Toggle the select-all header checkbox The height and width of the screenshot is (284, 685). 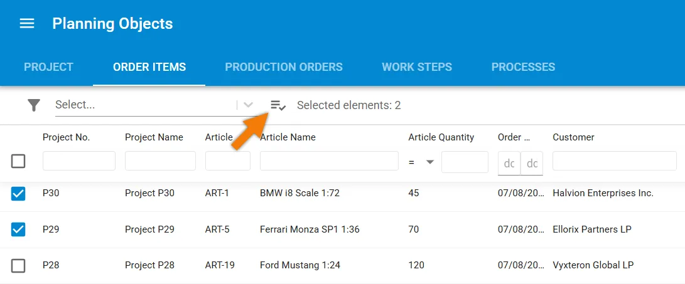click(x=18, y=161)
